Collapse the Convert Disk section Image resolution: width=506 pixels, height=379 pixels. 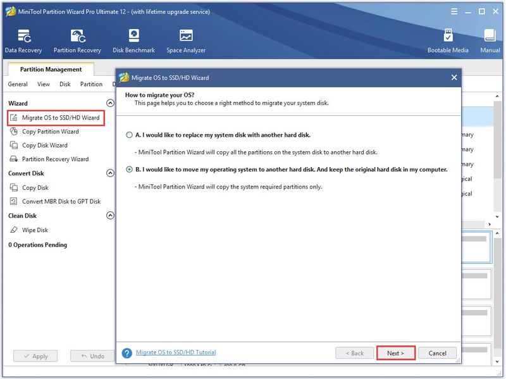110,173
